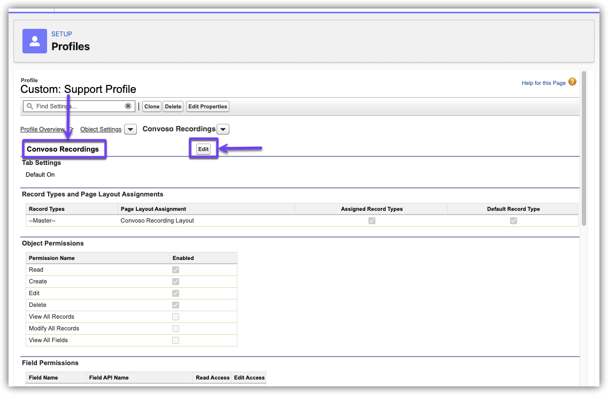Open the Profile Overview link
Viewport: 608px width, 395px height.
tap(42, 129)
